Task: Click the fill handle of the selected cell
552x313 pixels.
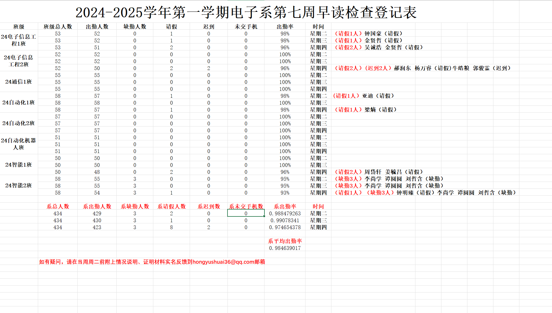Action: (264, 216)
